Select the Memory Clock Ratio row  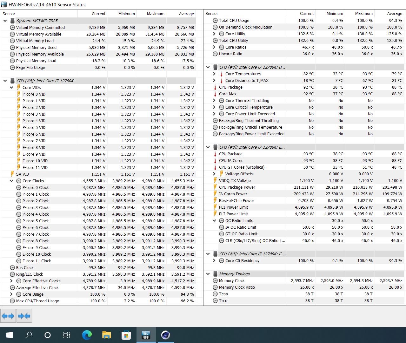pos(304,287)
